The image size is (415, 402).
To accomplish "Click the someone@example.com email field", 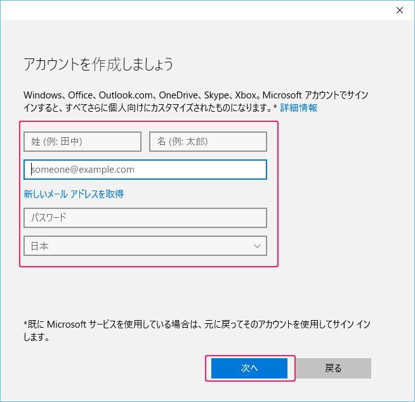I will (145, 170).
